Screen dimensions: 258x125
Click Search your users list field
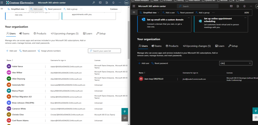pos(105,51)
